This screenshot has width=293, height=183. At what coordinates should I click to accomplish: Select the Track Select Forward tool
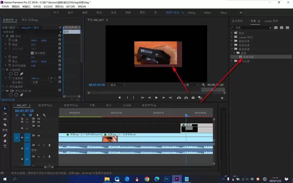(x=5, y=114)
